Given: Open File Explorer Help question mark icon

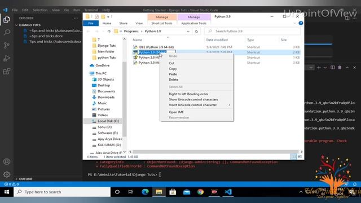Looking at the screenshot, I should [301, 23].
